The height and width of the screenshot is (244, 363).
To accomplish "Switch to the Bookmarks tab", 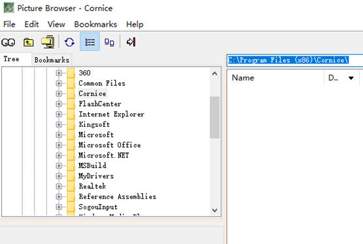I will tap(52, 60).
